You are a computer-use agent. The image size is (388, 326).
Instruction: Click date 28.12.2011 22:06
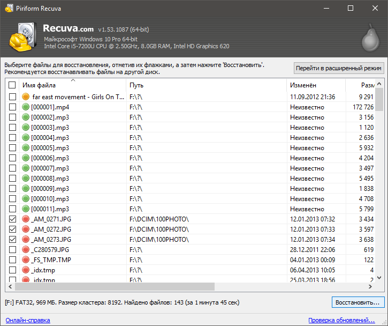click(x=313, y=250)
